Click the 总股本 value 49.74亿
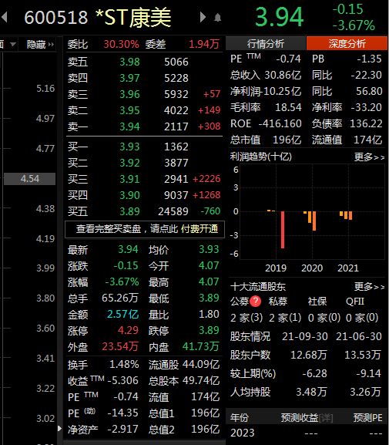The image size is (389, 445). 201,380
